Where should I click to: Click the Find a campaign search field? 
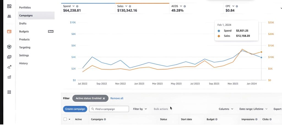[x=110, y=109]
